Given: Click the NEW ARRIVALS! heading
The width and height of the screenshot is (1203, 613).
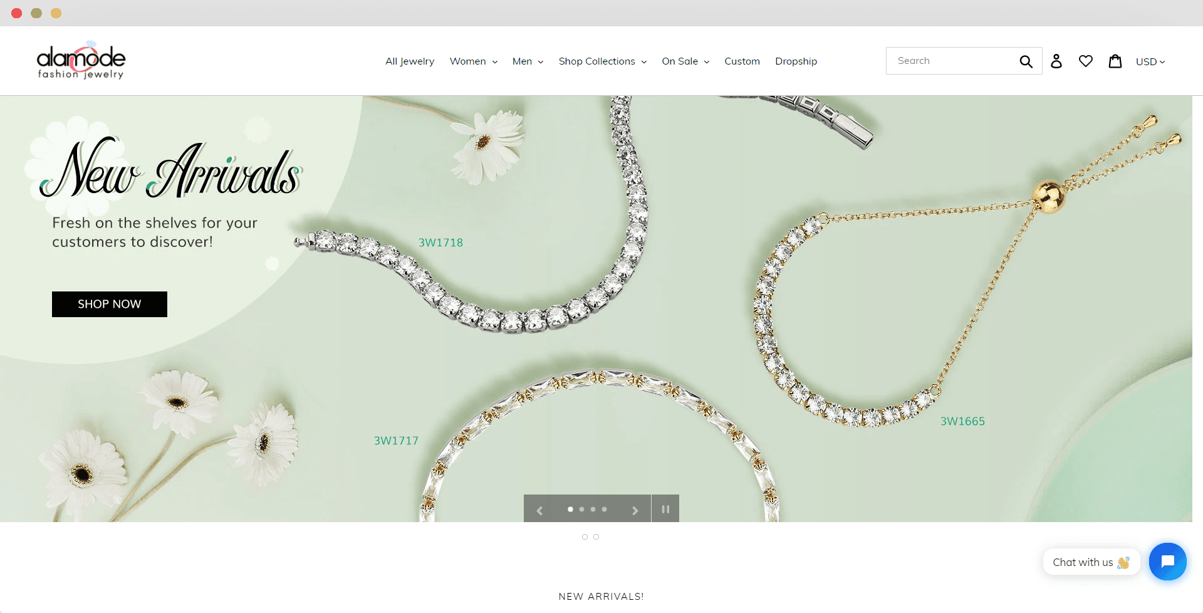Looking at the screenshot, I should [x=601, y=596].
